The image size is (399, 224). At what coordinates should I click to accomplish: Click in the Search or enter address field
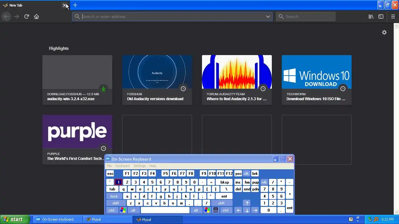[x=172, y=16]
